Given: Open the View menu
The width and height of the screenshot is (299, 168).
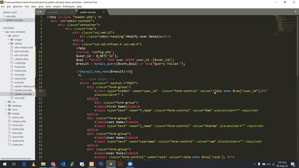Looking at the screenshot, I should click(34, 7).
